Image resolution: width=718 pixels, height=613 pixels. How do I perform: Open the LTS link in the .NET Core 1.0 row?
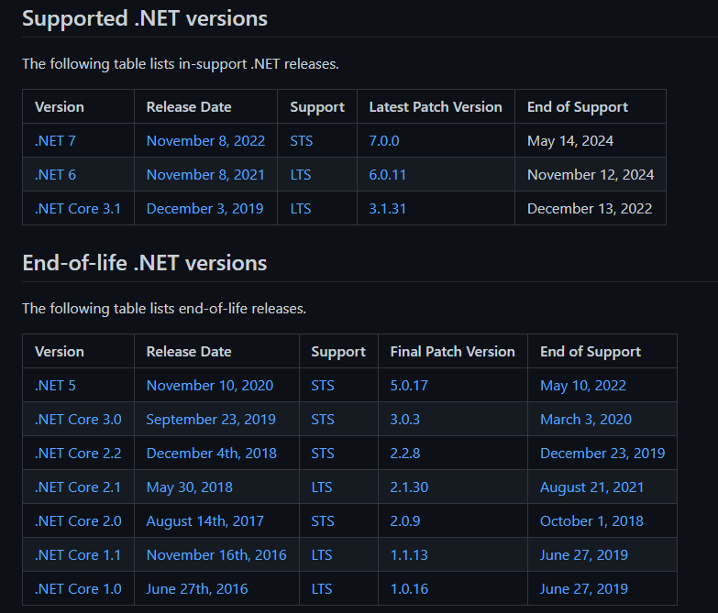pos(322,589)
